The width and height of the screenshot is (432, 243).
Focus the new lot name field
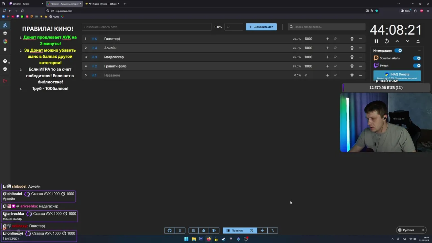(x=147, y=27)
